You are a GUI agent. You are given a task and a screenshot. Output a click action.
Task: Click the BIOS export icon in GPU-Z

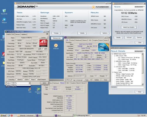tap(40, 49)
